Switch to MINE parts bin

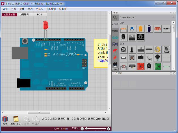[115, 31]
